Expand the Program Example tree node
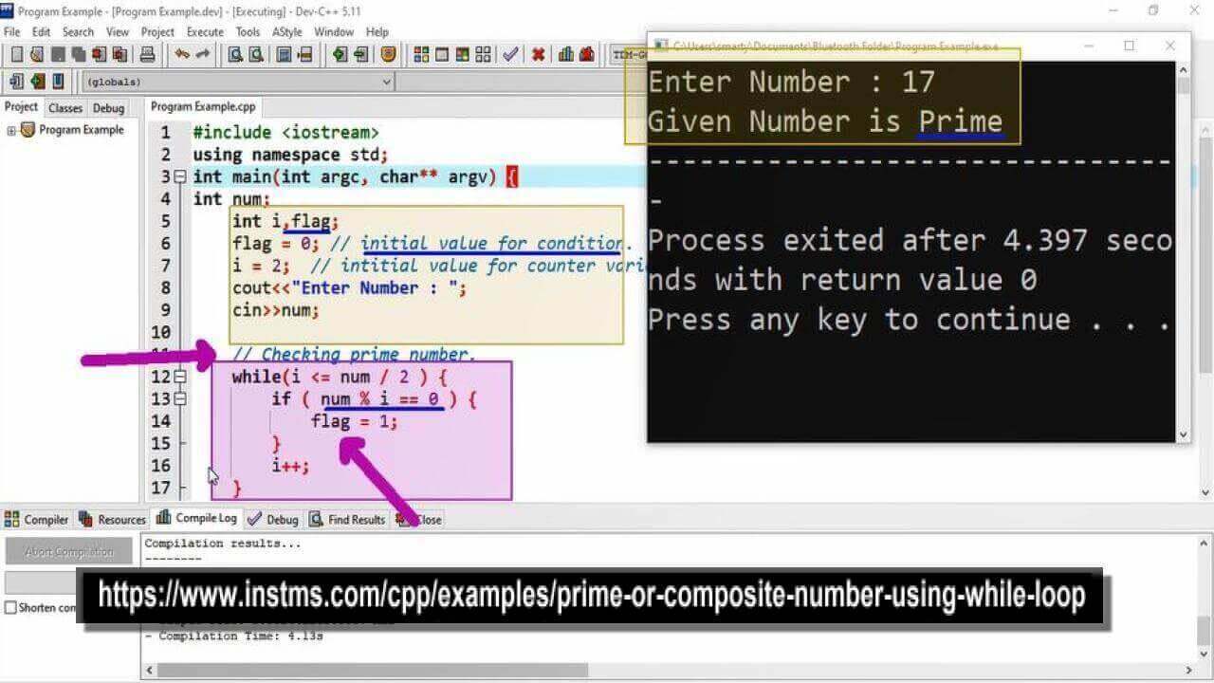This screenshot has height=683, width=1214. [x=11, y=131]
